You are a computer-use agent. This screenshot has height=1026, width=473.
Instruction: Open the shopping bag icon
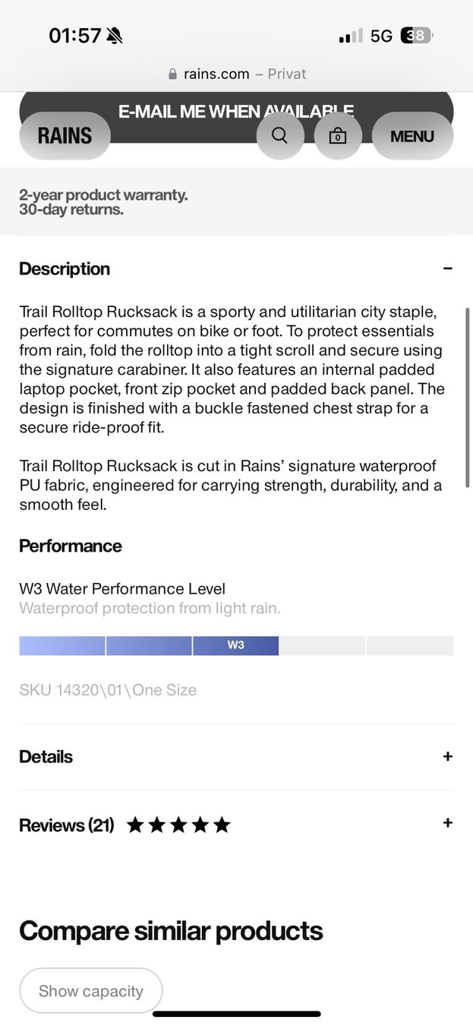(x=338, y=136)
